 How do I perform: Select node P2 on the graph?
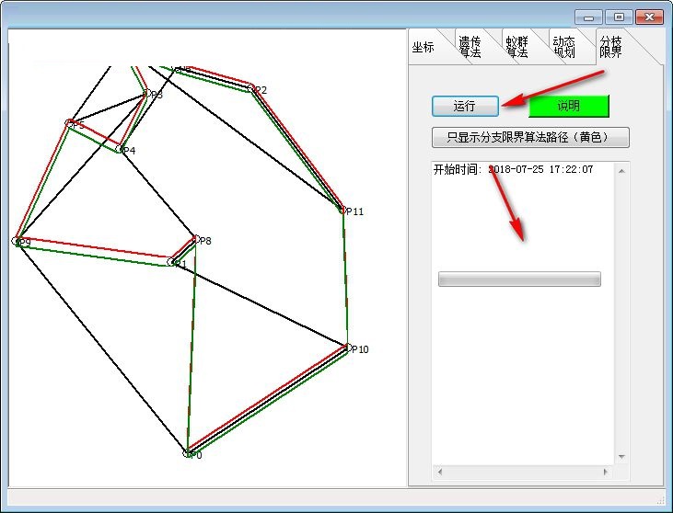click(251, 88)
